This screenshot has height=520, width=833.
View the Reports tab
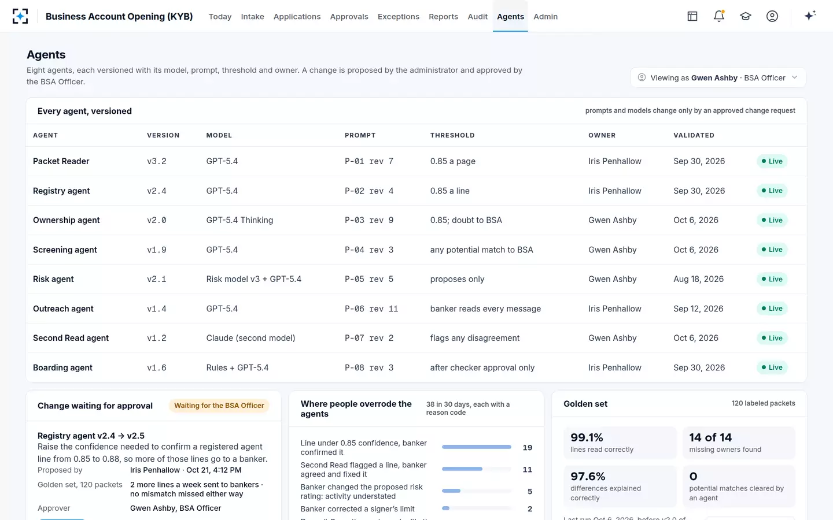tap(443, 17)
